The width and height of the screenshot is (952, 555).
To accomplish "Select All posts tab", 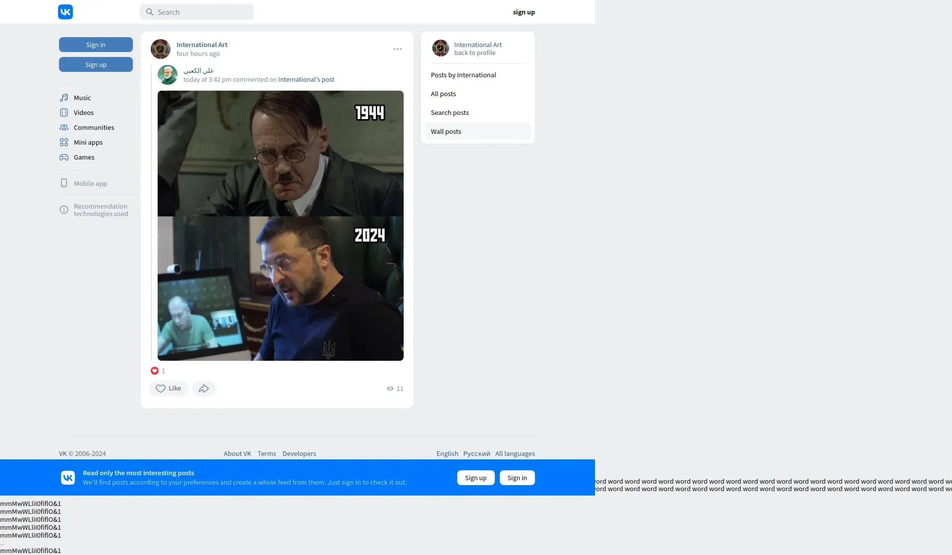I will pos(478,94).
